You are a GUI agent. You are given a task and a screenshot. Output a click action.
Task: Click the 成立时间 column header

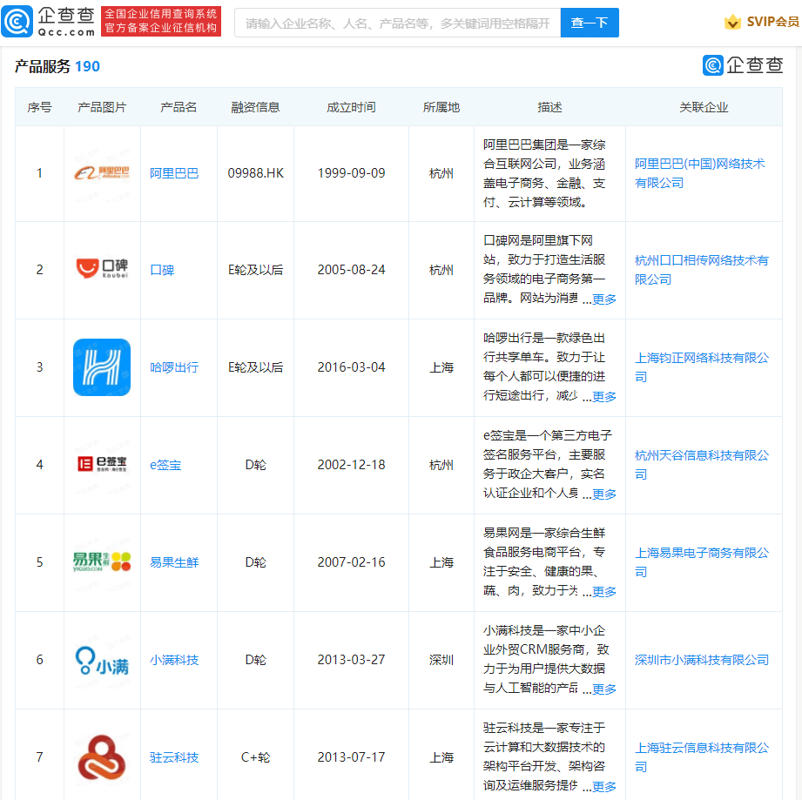351,107
